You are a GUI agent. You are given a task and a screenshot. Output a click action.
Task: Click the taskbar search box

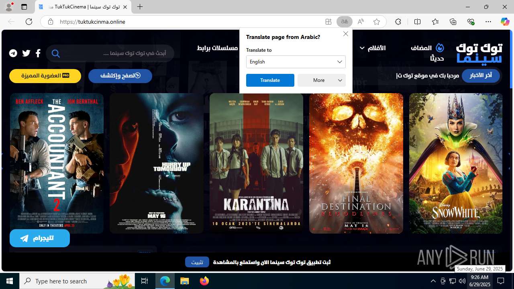coord(77,281)
